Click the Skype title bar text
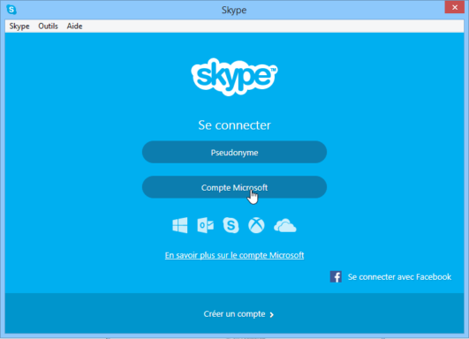Image resolution: width=469 pixels, height=339 pixels. pos(234,11)
